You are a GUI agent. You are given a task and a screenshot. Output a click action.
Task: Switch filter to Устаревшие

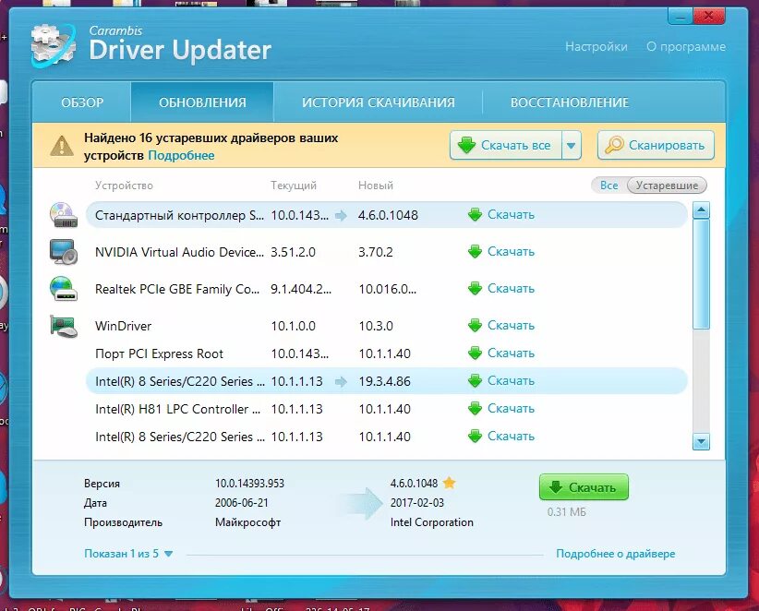[667, 186]
